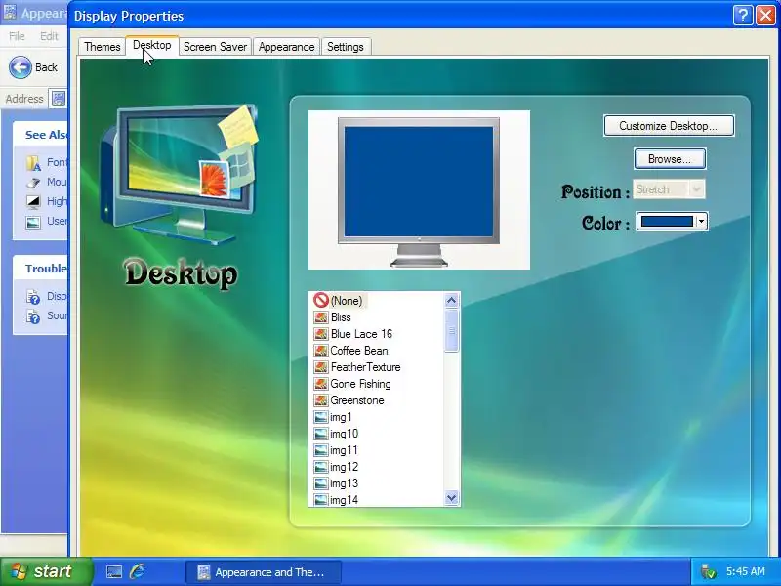The image size is (781, 586).
Task: Click the Gone Fishing picture icon
Action: [x=321, y=384]
